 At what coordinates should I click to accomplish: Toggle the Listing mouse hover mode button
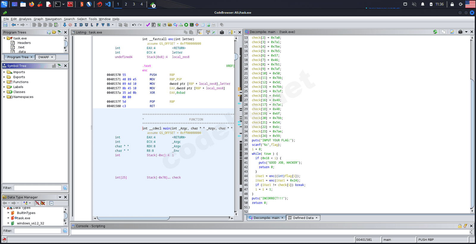(x=199, y=32)
